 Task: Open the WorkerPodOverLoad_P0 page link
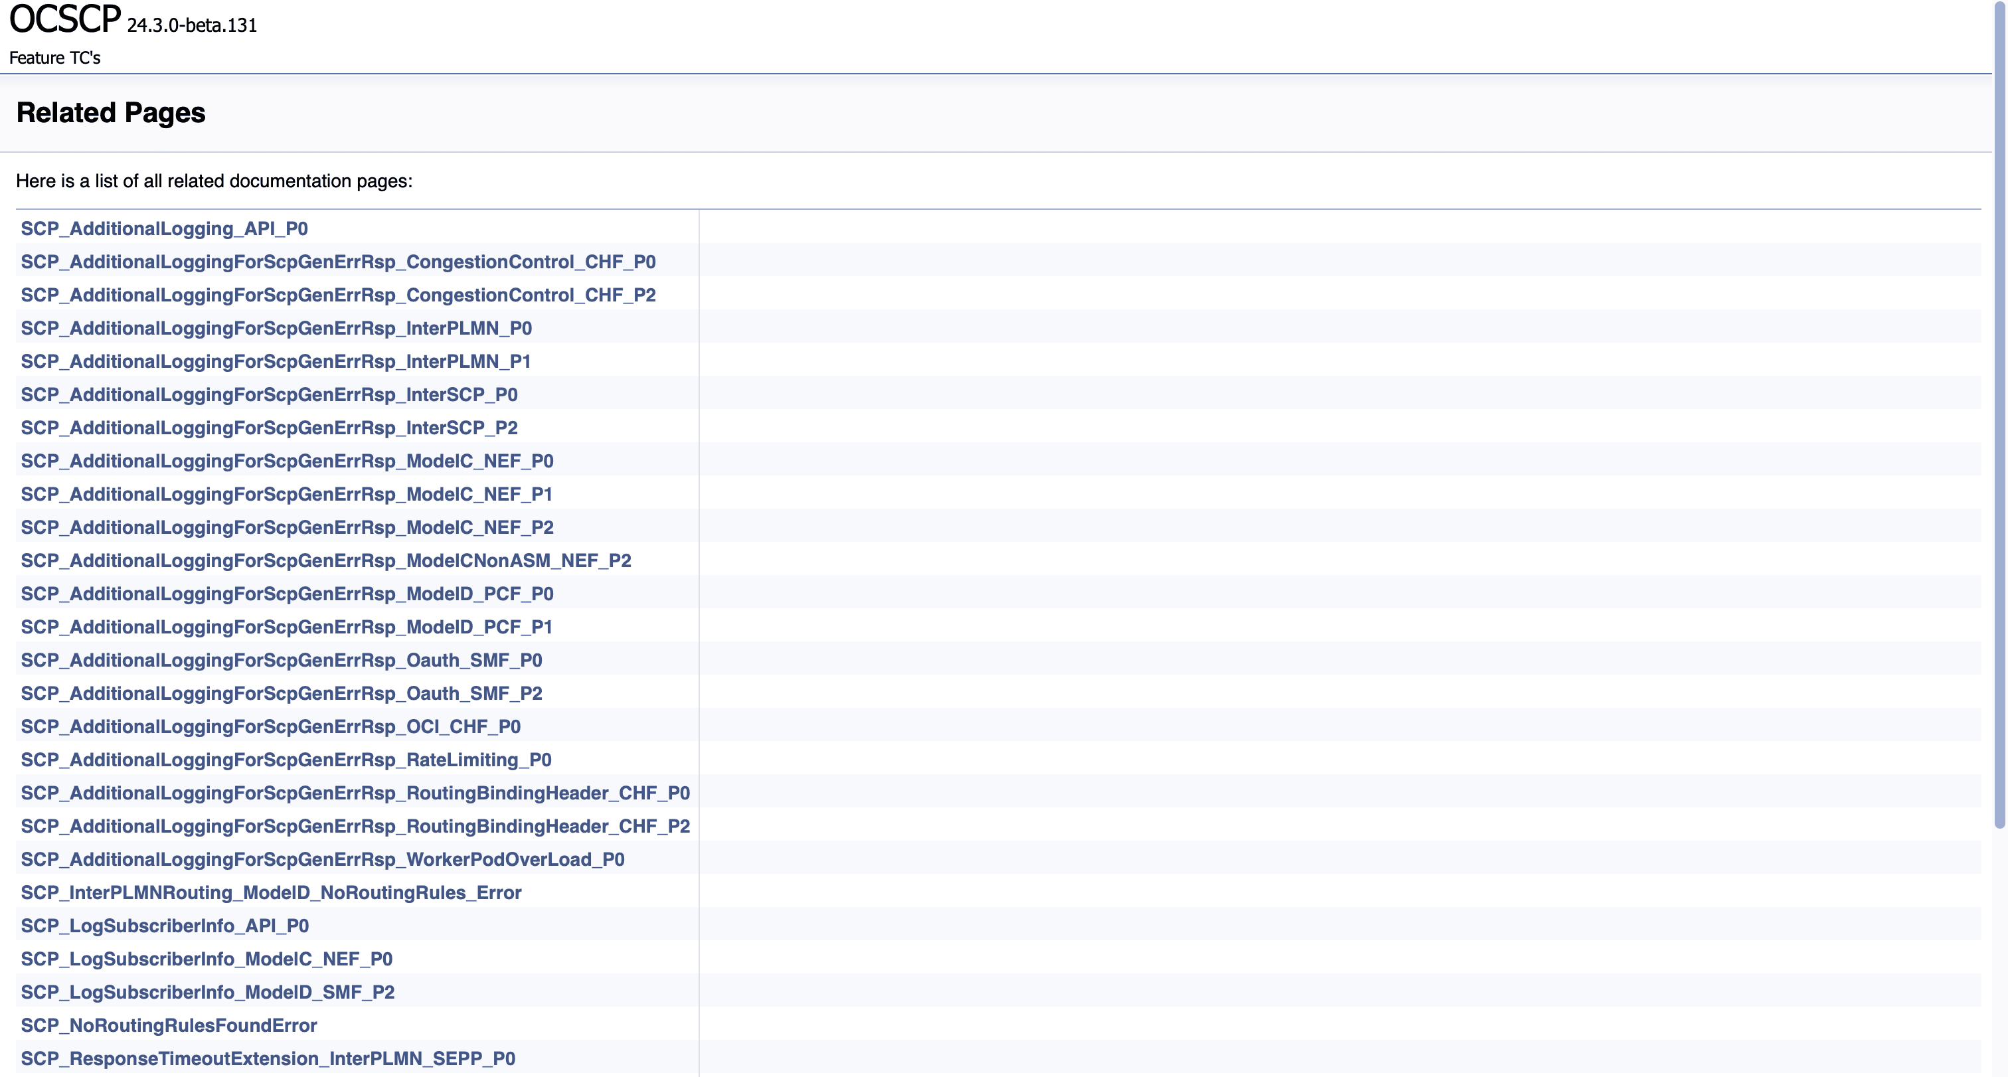coord(322,860)
